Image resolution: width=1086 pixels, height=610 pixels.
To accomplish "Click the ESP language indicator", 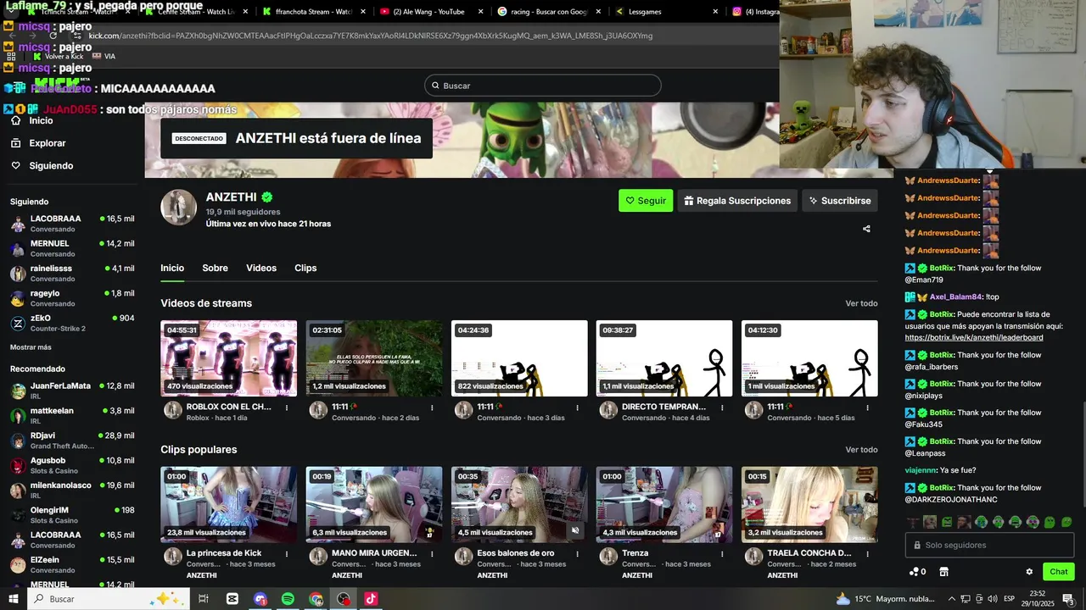I will 1009,599.
